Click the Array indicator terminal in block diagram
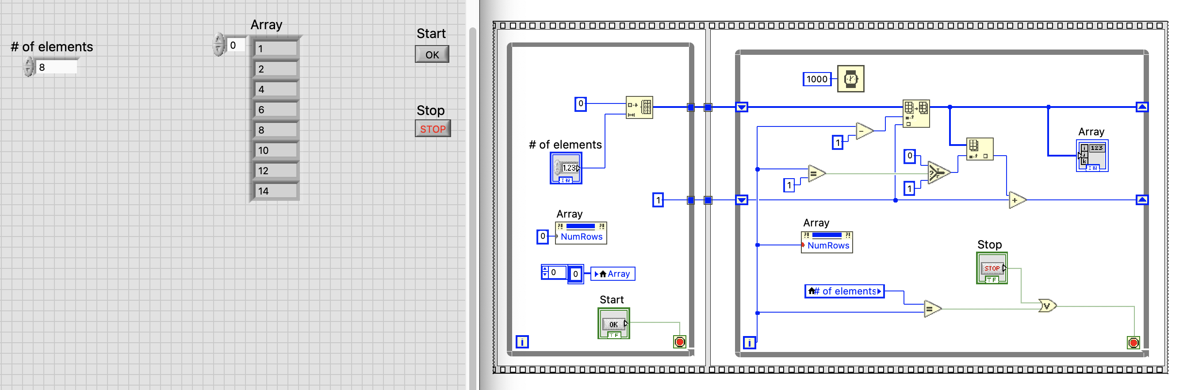Screen dimensions: 1187x390 [1091, 156]
